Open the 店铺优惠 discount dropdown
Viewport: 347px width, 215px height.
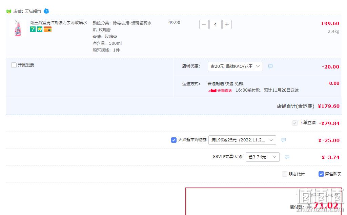[x=235, y=66]
